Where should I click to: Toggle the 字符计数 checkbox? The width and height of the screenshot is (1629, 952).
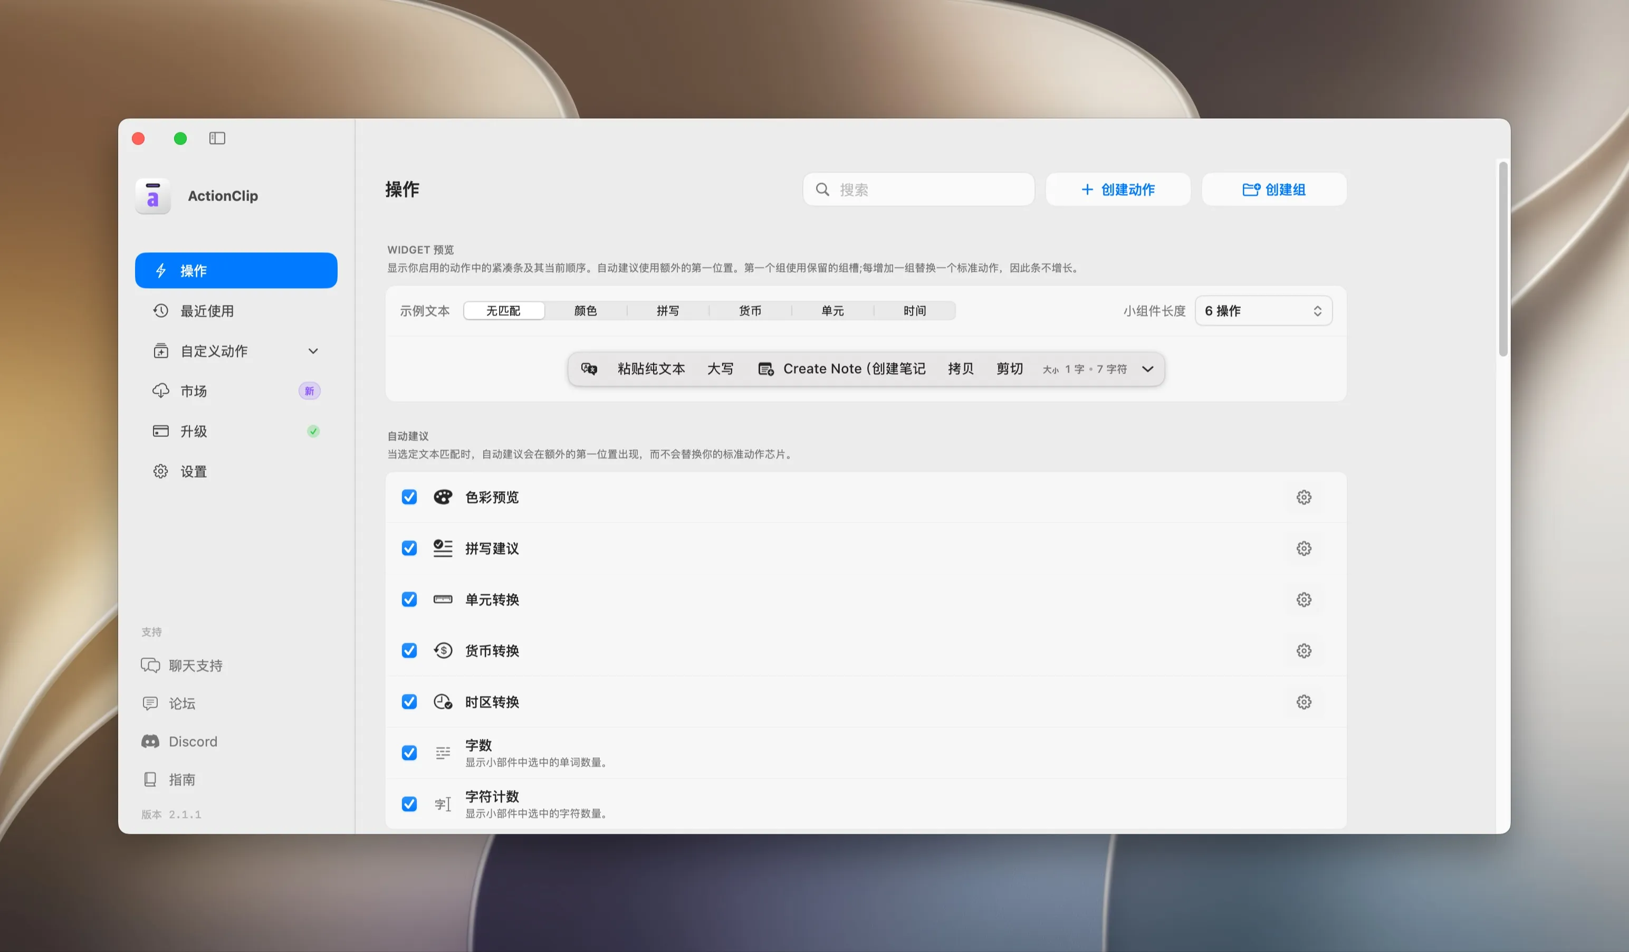click(x=409, y=804)
